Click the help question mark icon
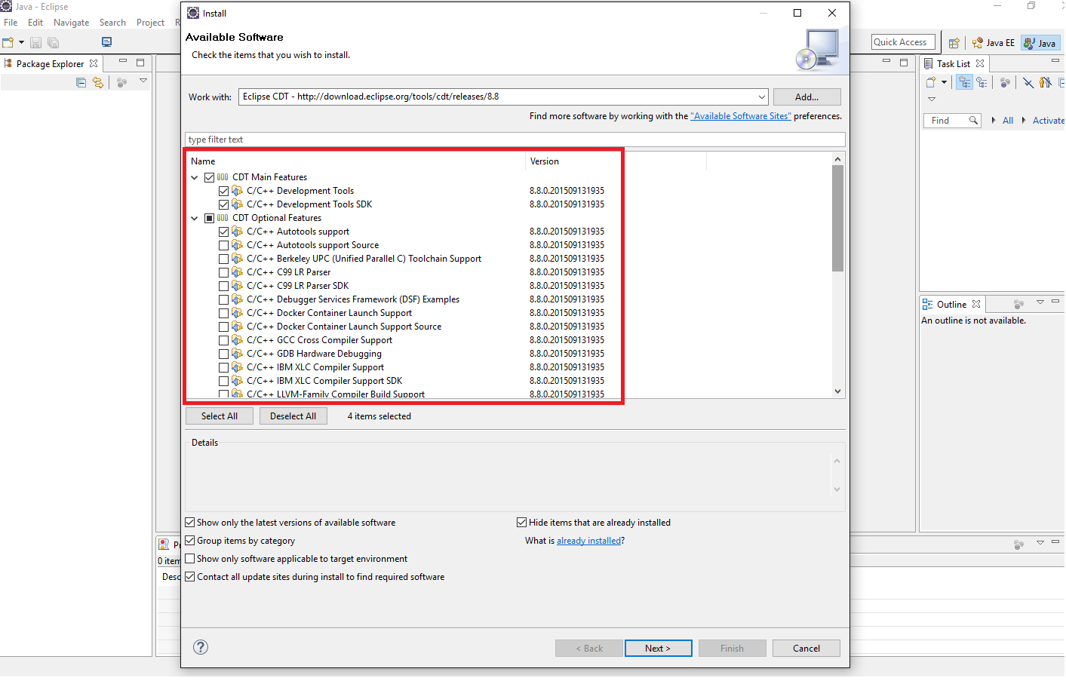Viewport: 1066px width, 681px height. coord(201,647)
